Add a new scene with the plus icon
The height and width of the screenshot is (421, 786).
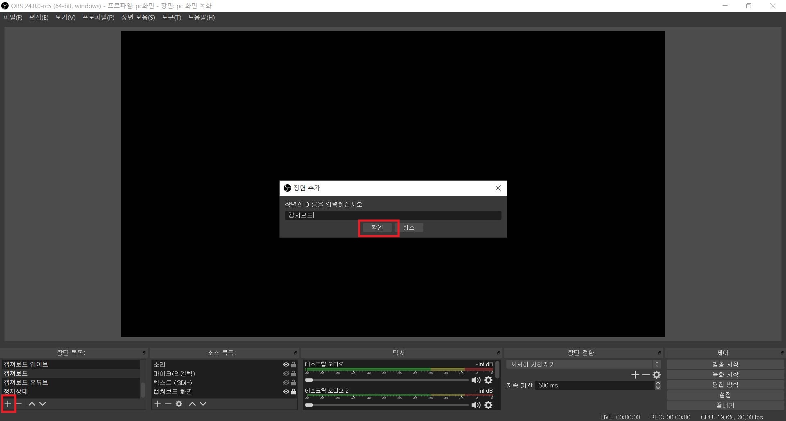[x=8, y=404]
